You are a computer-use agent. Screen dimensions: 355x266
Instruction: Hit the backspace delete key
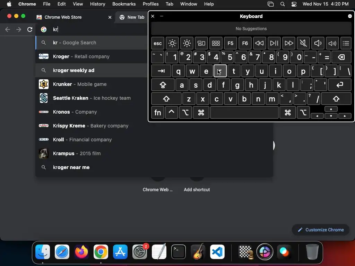coord(341,57)
